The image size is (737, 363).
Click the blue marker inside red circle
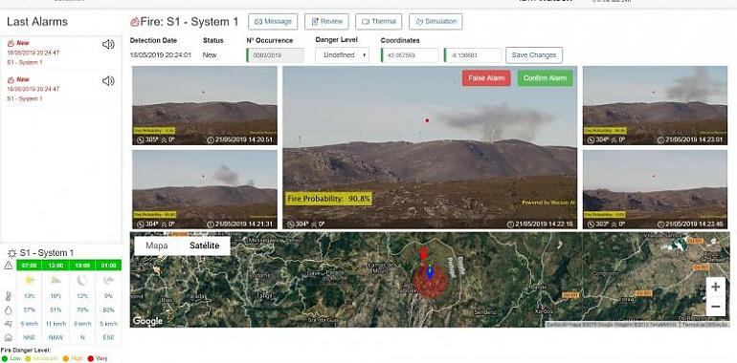pos(430,272)
